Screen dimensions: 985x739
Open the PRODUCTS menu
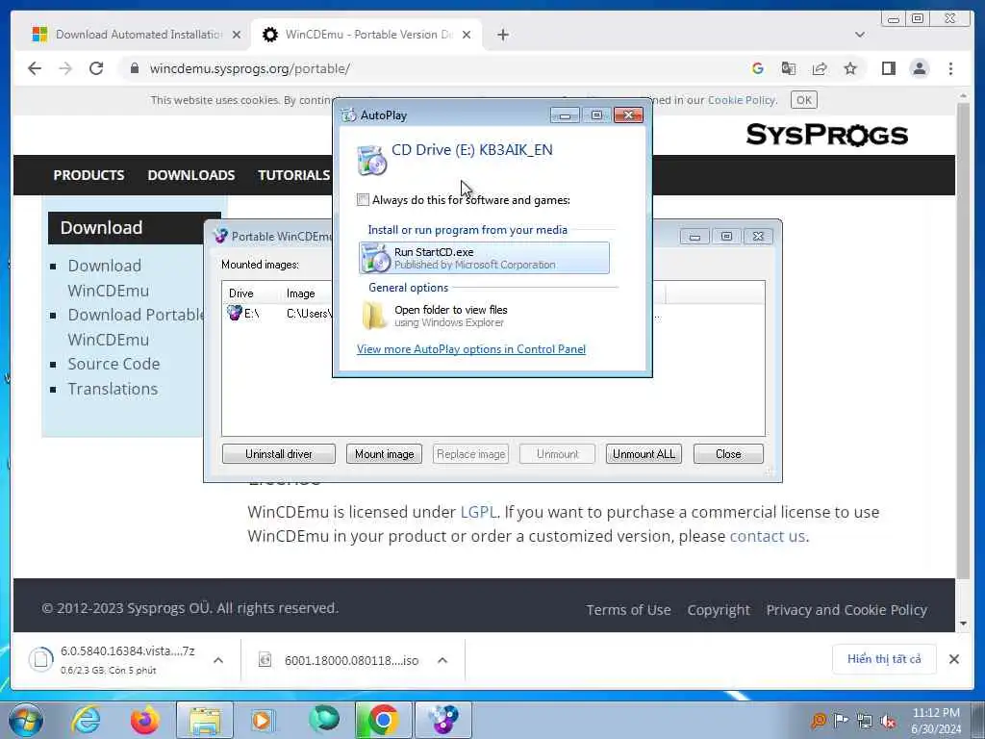click(x=88, y=175)
